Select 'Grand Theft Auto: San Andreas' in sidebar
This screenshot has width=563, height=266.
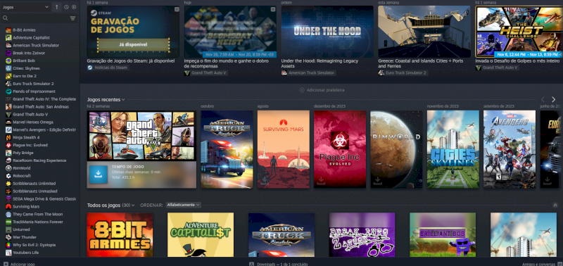pos(41,107)
